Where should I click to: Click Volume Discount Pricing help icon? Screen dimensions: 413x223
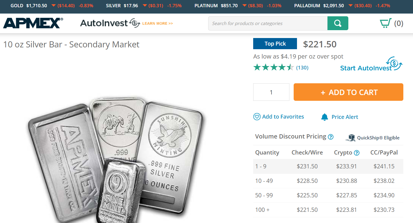pos(331,137)
